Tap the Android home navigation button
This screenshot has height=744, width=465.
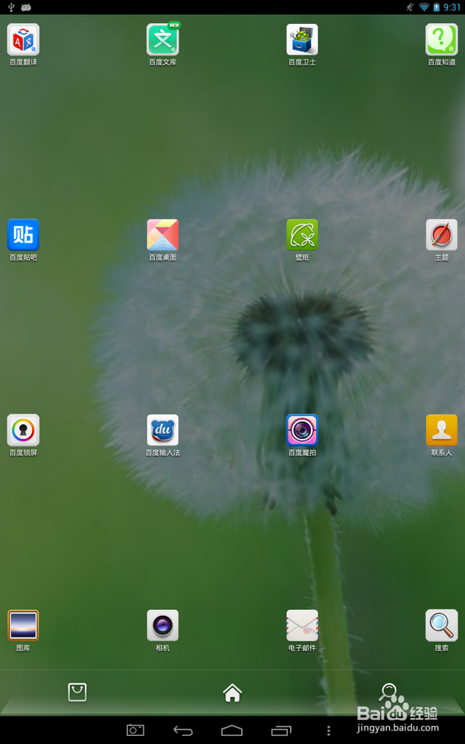[x=232, y=731]
